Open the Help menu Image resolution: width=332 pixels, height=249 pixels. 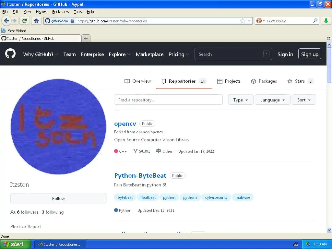(x=90, y=12)
